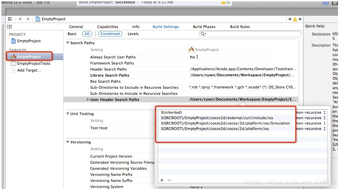This screenshot has height=189, width=340.
Task: Open the Info tab
Action: [x=136, y=27]
